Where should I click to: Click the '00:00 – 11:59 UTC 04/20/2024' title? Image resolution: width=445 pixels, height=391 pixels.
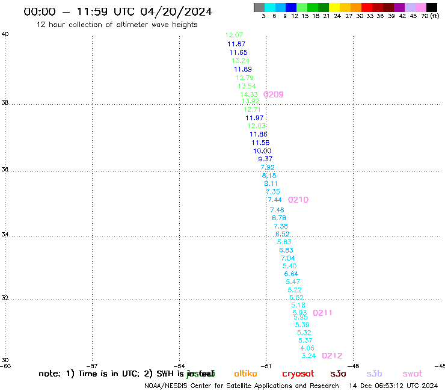(118, 12)
